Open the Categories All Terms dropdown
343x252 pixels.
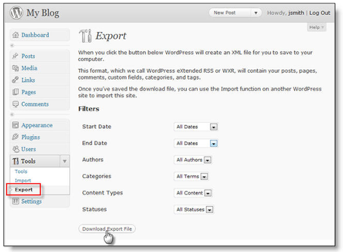point(191,176)
